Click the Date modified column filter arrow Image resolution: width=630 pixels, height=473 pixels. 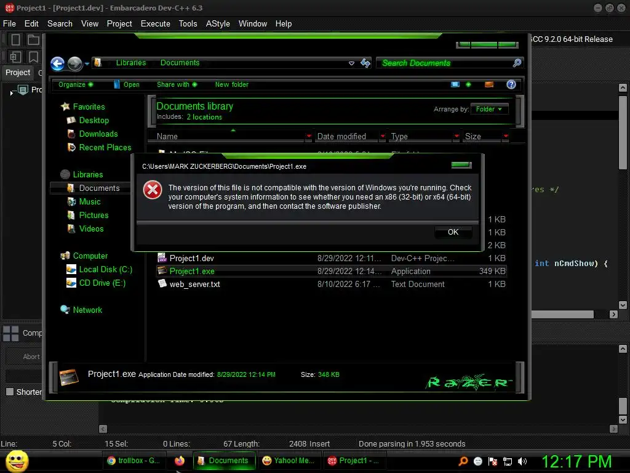coord(383,136)
